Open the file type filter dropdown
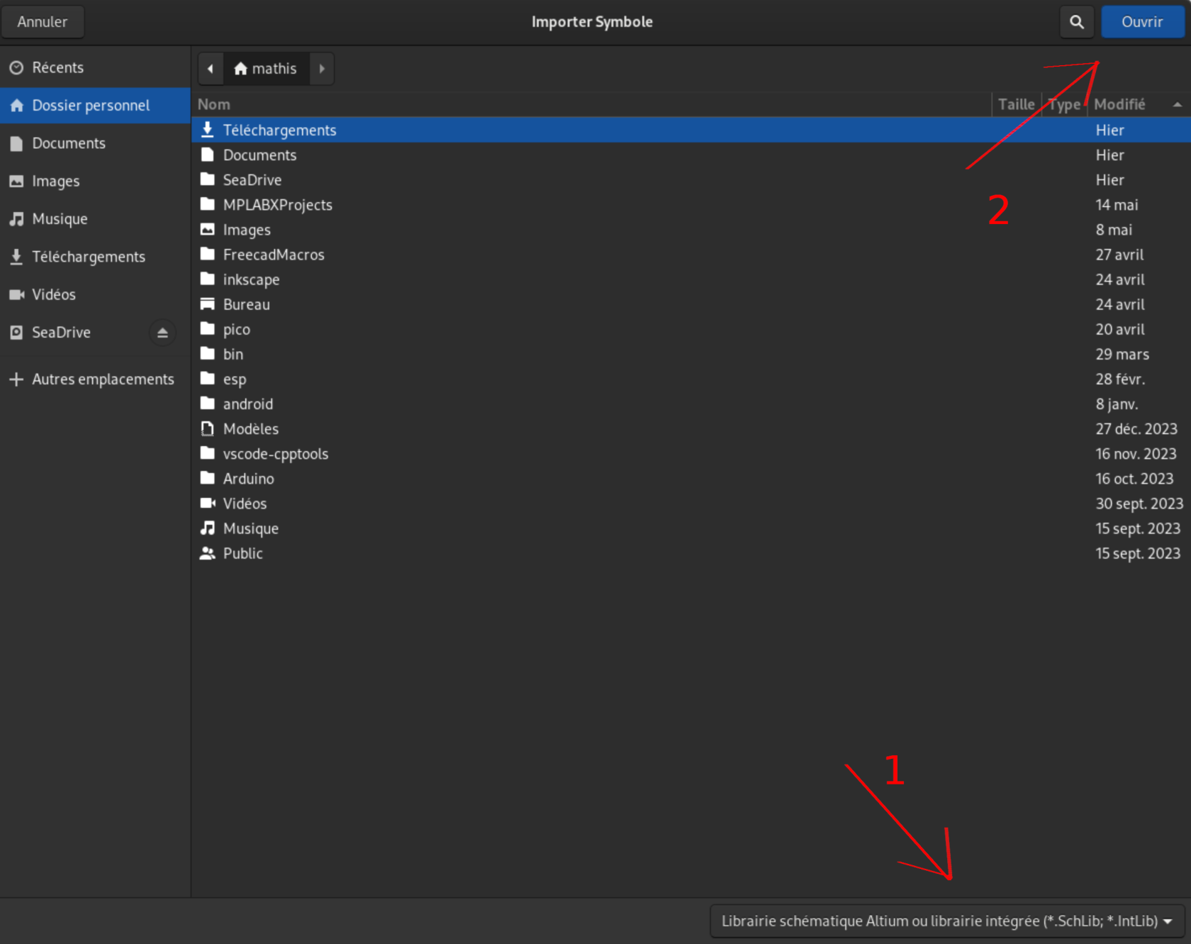The height and width of the screenshot is (944, 1191). point(947,921)
